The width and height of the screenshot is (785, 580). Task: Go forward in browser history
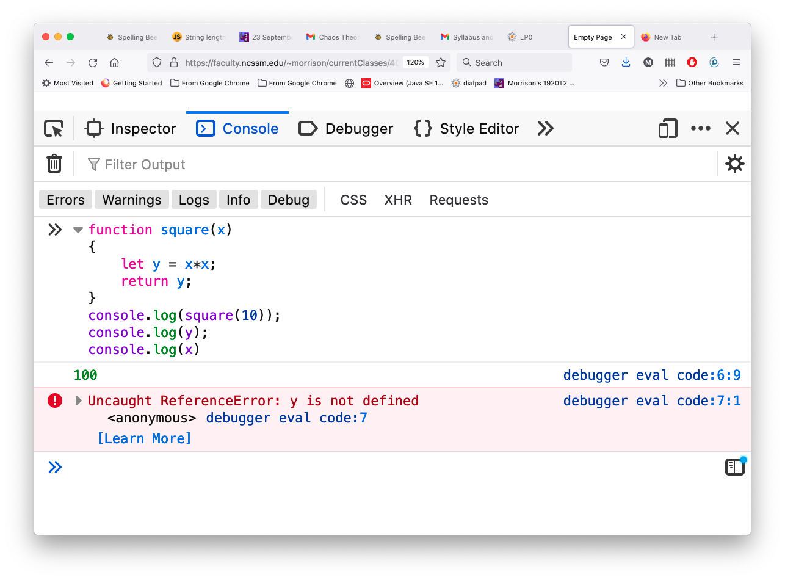(71, 62)
